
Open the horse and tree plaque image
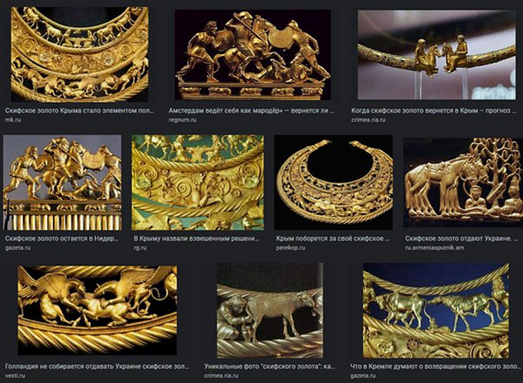[463, 182]
